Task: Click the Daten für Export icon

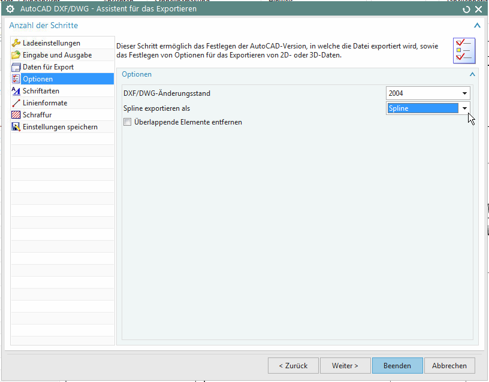Action: click(x=16, y=67)
